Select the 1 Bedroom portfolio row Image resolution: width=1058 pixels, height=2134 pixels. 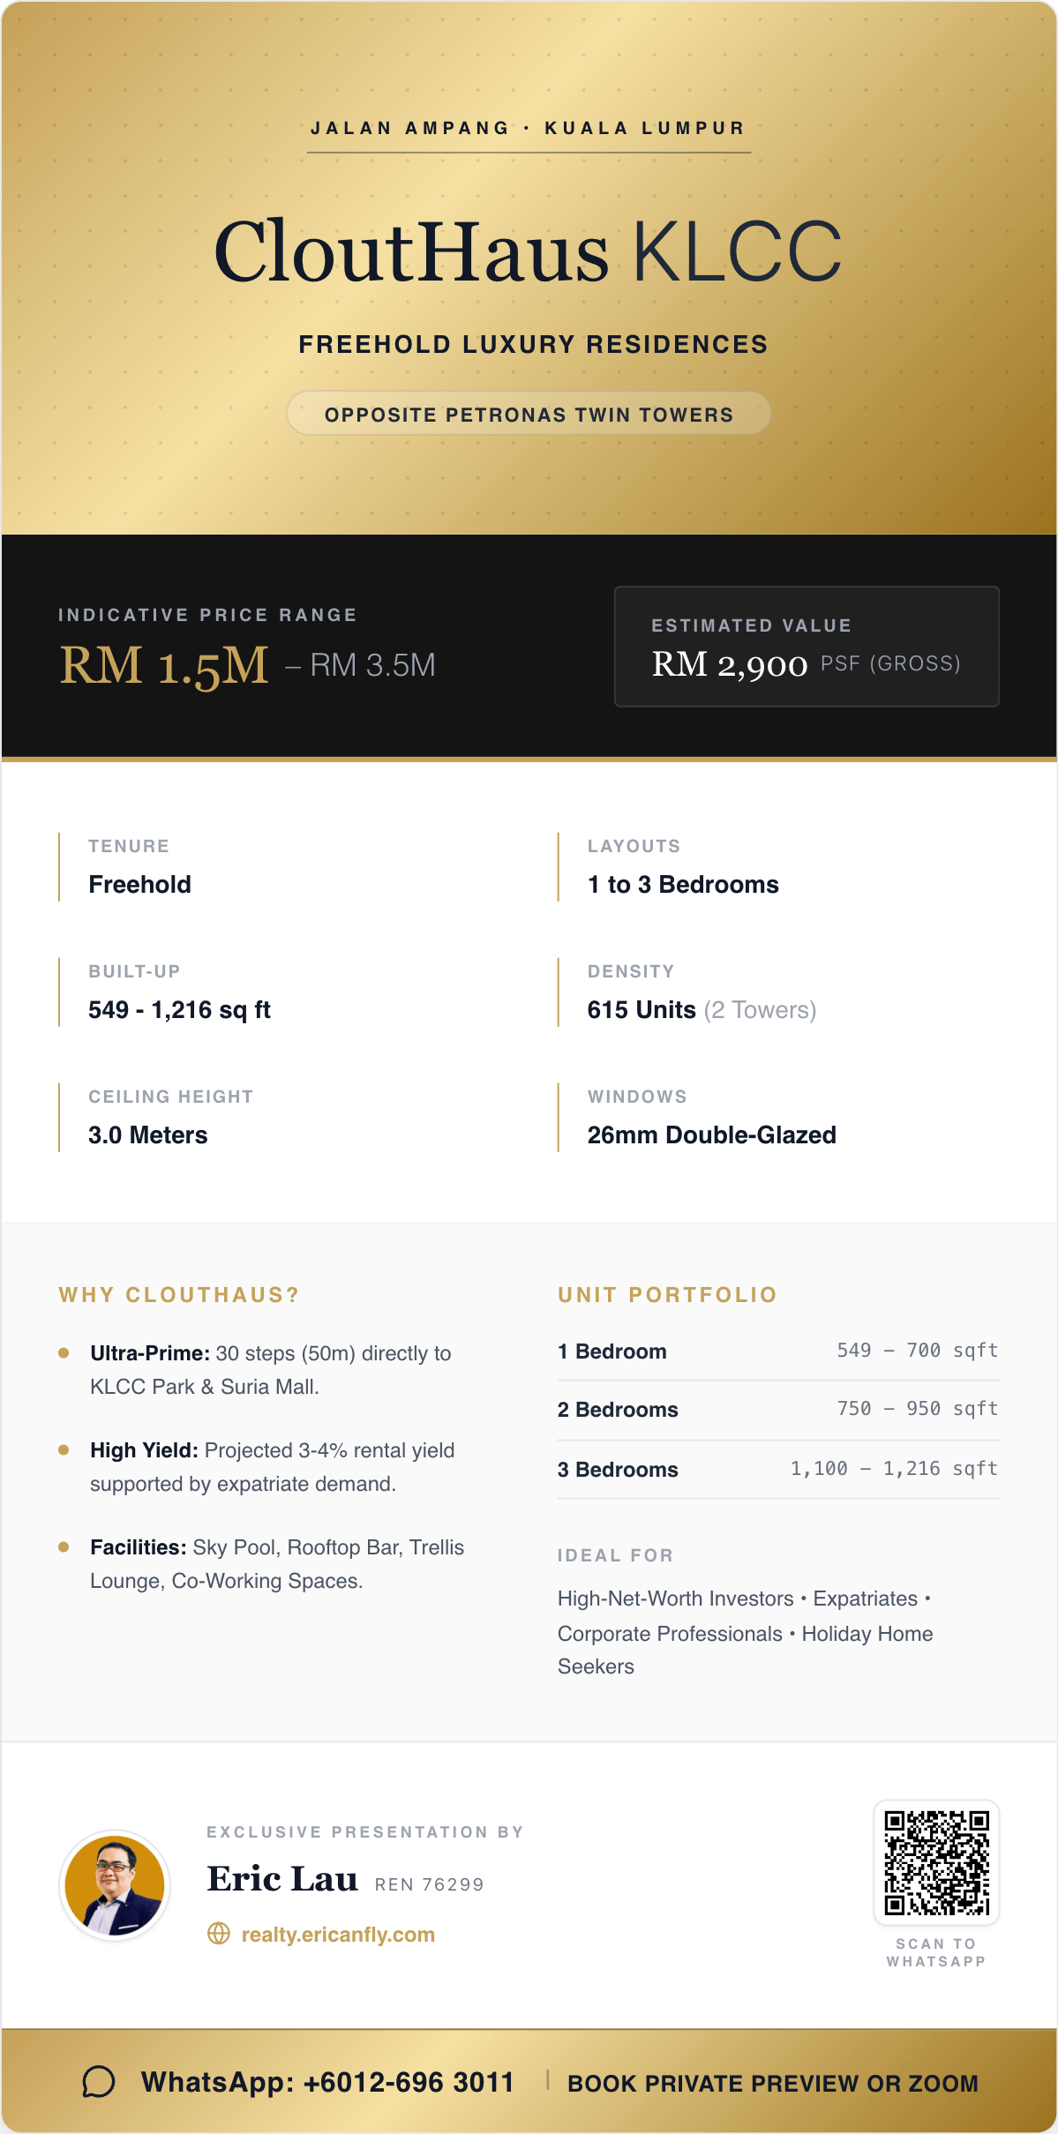click(x=777, y=1352)
